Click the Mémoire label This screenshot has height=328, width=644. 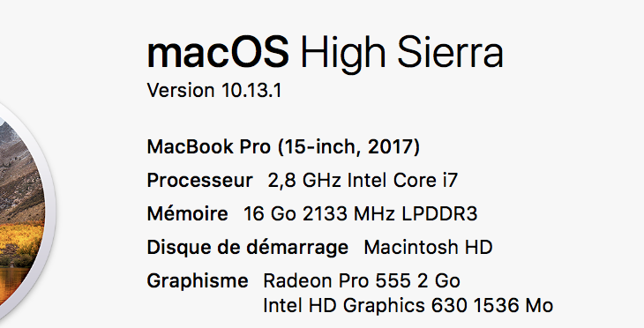tap(187, 214)
